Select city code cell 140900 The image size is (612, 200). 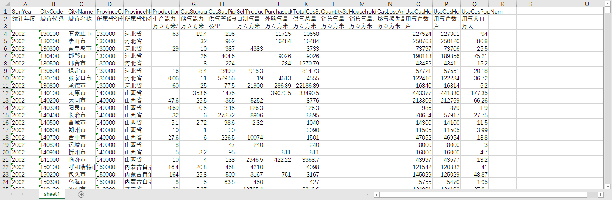click(x=53, y=152)
